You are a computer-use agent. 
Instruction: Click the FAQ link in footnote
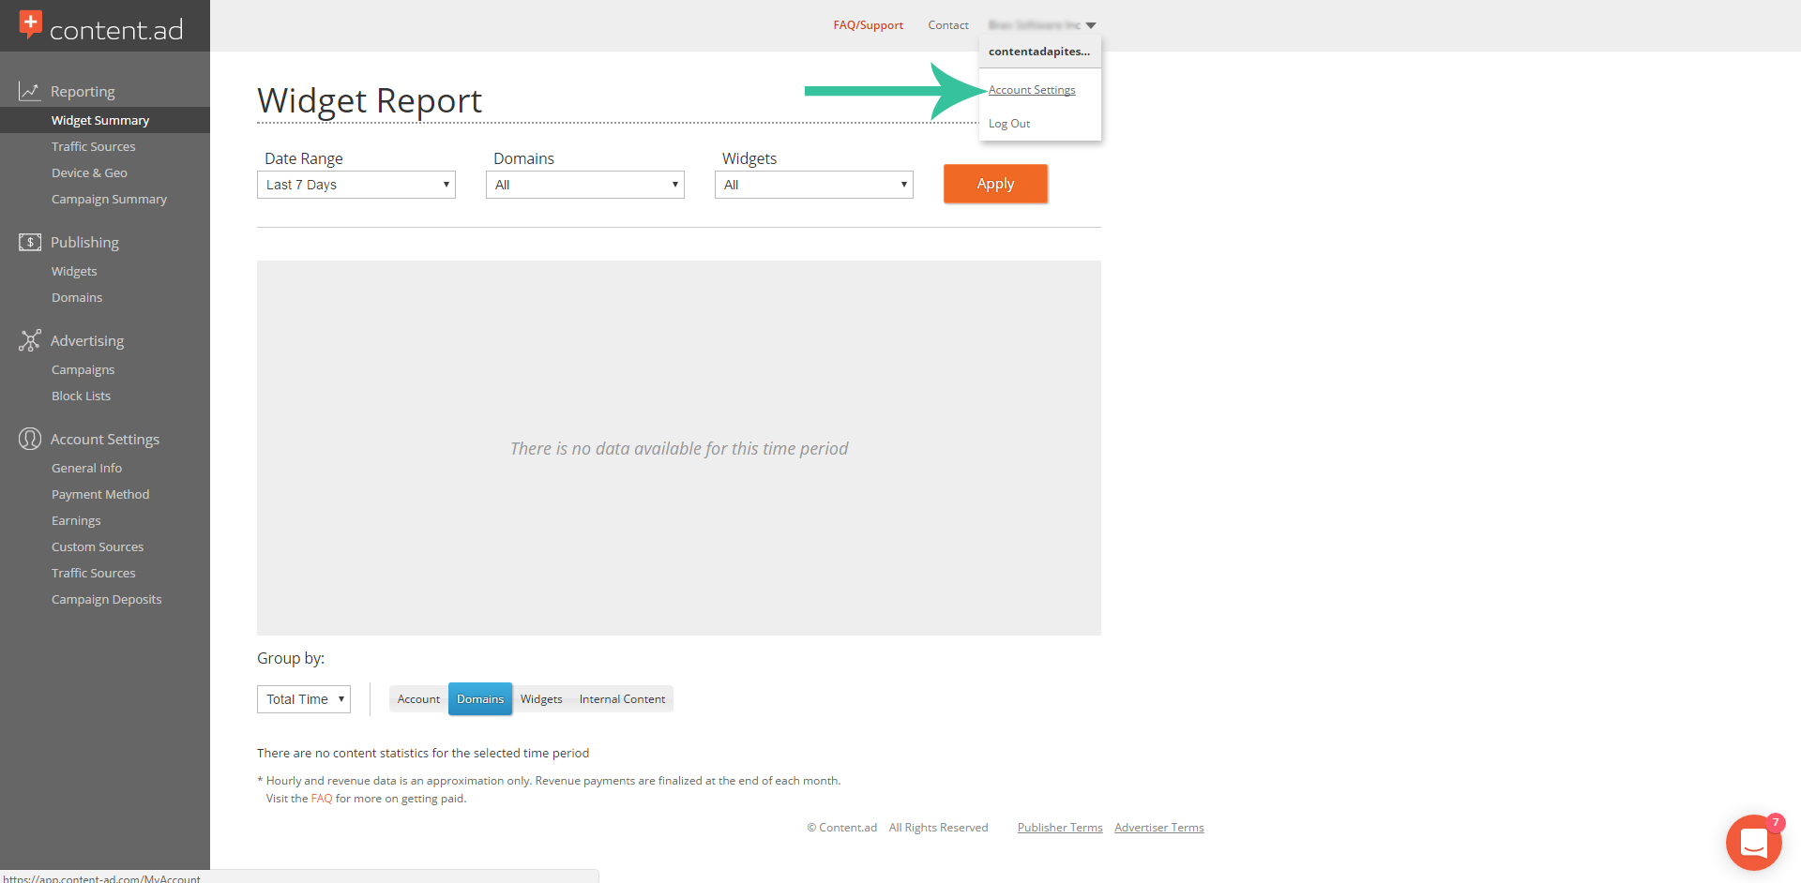pos(322,799)
